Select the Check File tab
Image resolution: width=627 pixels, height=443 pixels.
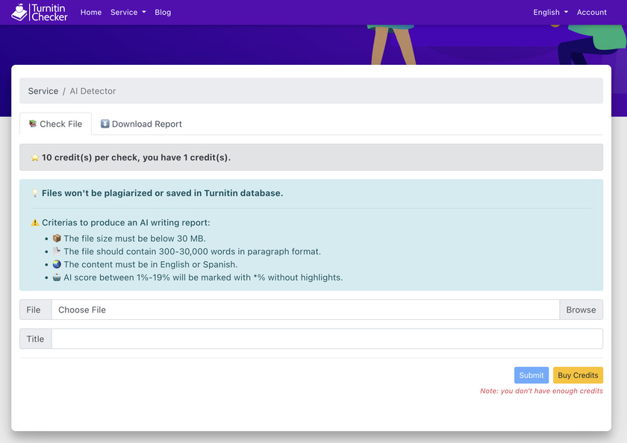pyautogui.click(x=55, y=124)
